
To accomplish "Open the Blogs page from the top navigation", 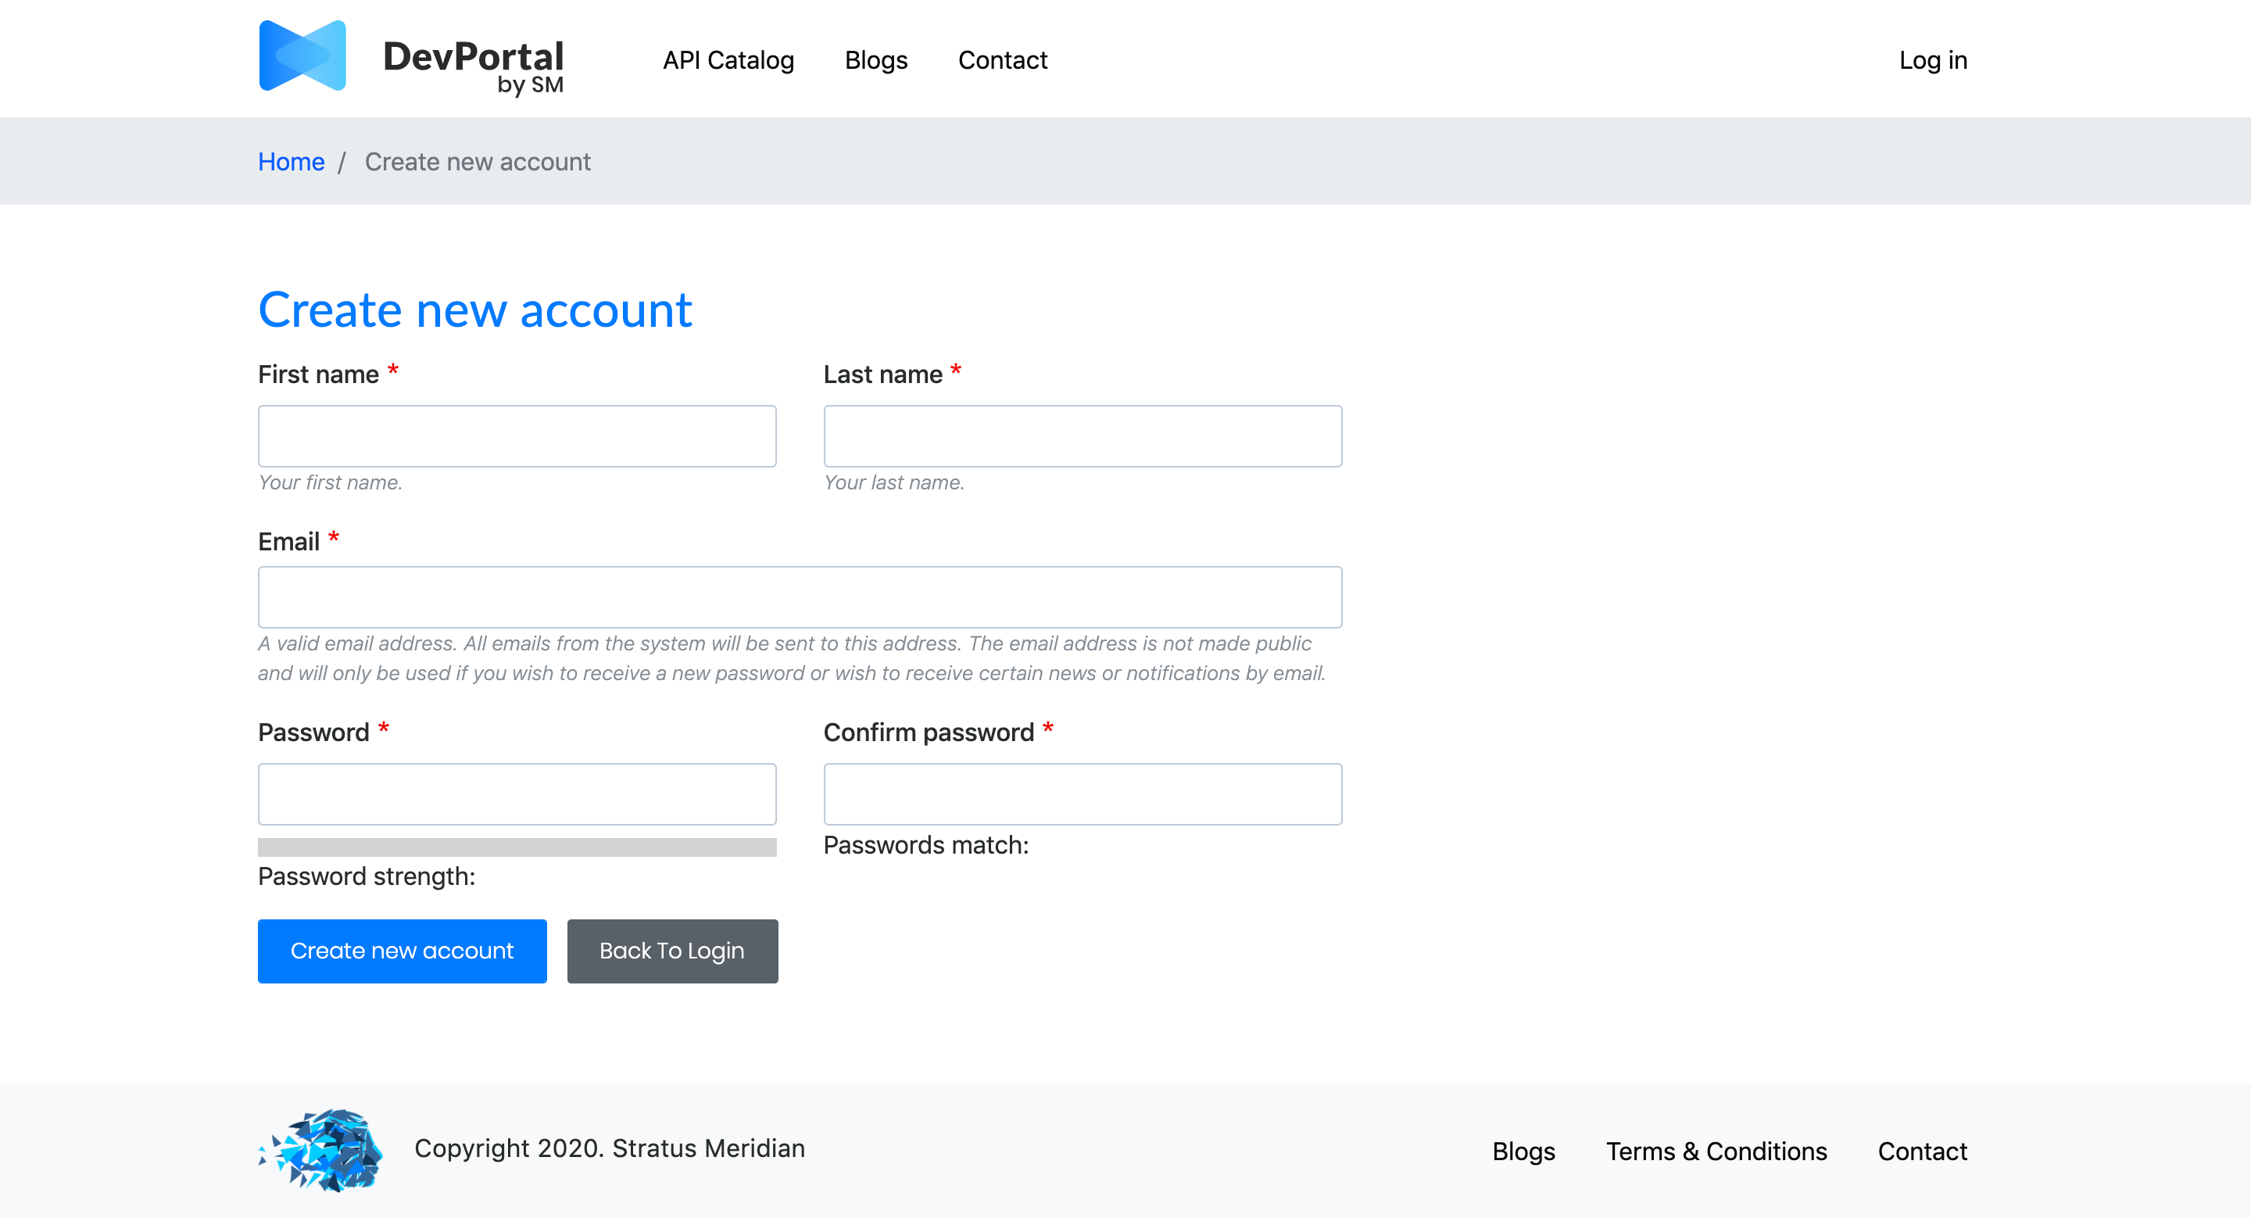I will 875,59.
